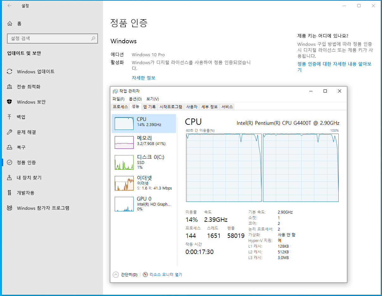
Task: Minimize the 설정 window
Action: pyautogui.click(x=344, y=6)
